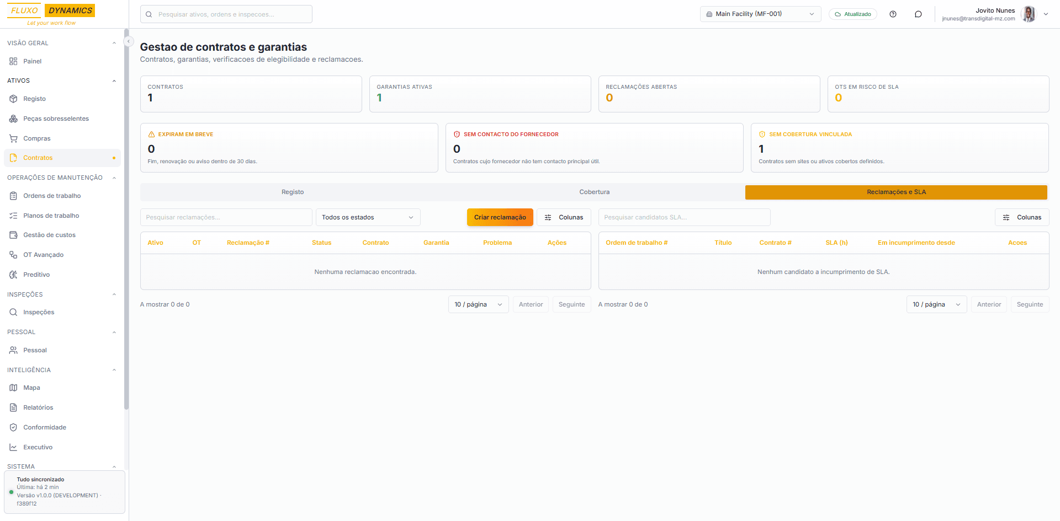The image size is (1060, 521).
Task: Open the claims table 10 / página selector
Action: [x=478, y=304]
